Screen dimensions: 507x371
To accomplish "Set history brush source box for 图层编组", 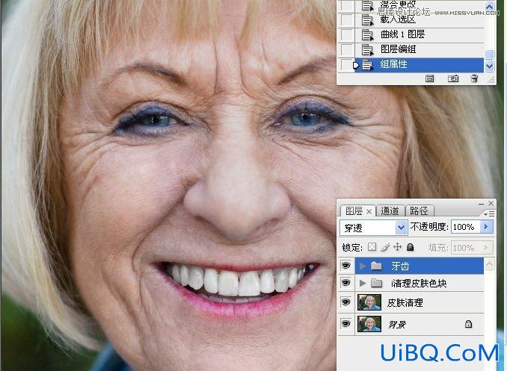I will tap(346, 50).
